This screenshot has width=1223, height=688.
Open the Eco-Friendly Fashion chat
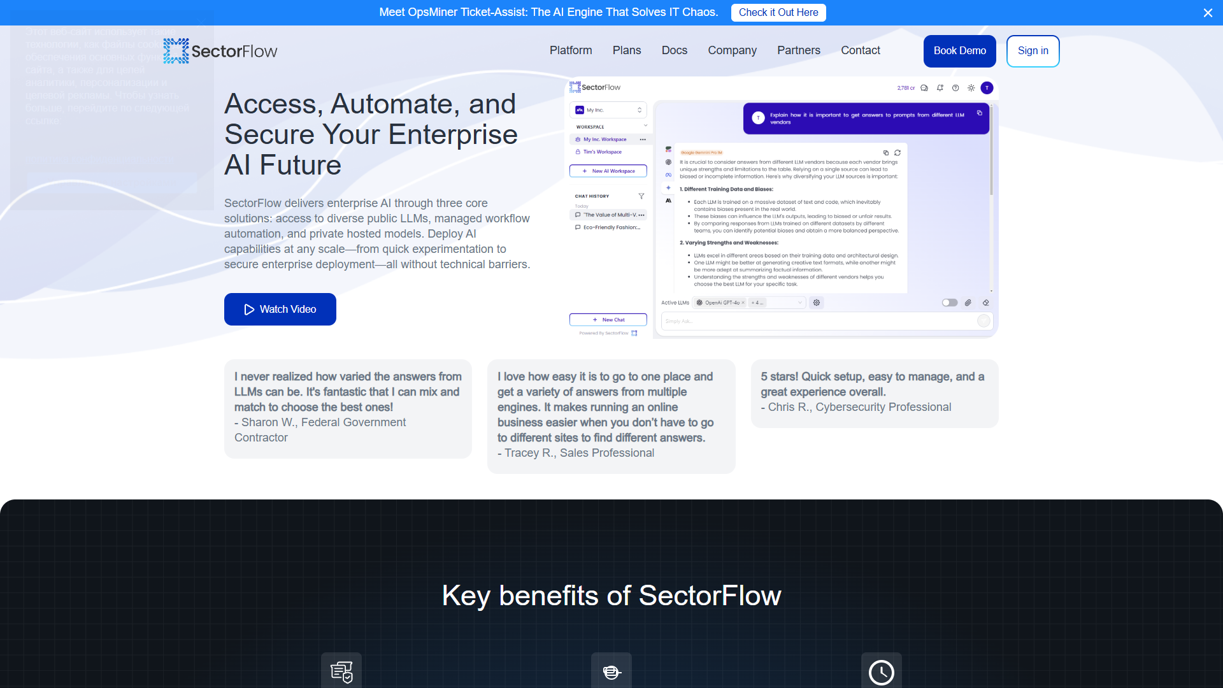coord(608,227)
